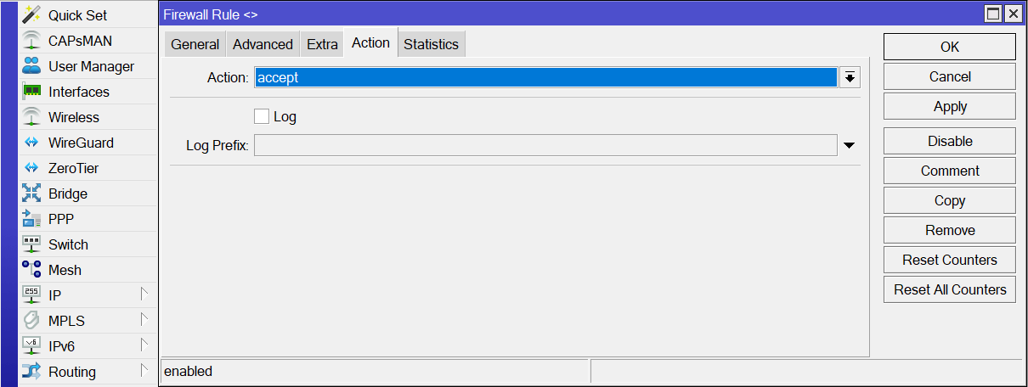Open Routing arrows icon
Image resolution: width=1028 pixels, height=387 pixels.
tap(31, 372)
